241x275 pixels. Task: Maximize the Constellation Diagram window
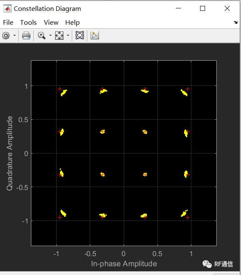[x=203, y=8]
